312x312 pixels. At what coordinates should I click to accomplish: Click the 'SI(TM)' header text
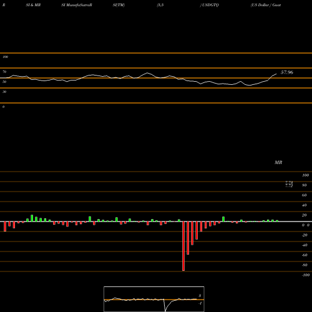pos(119,5)
